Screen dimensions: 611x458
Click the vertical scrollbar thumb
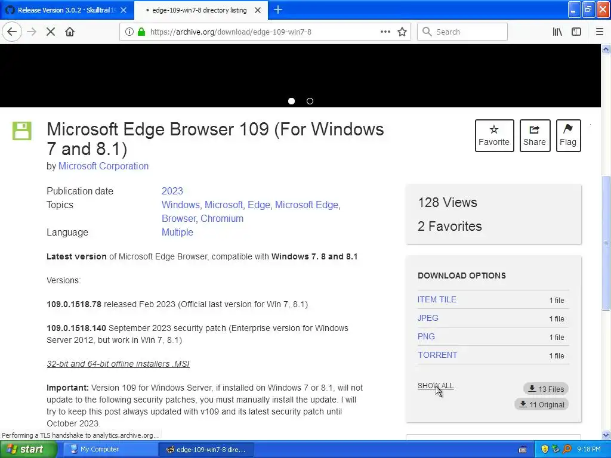tap(606, 243)
